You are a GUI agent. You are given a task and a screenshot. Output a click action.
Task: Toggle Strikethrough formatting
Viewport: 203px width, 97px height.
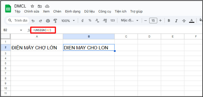[184, 21]
